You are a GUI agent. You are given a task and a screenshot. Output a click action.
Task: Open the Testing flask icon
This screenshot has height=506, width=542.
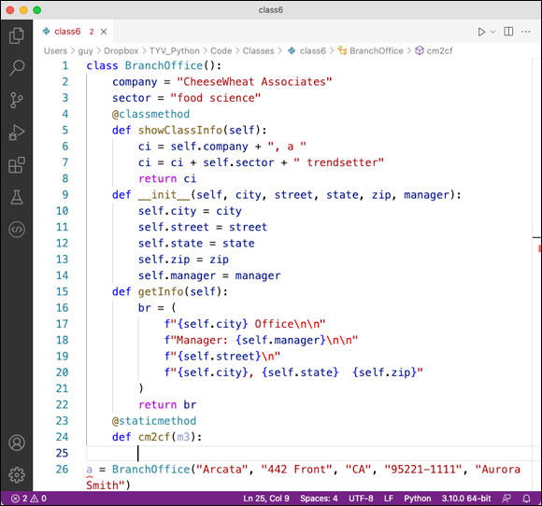(x=17, y=197)
